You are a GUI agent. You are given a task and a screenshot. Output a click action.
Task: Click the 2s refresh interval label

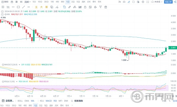point(119,2)
